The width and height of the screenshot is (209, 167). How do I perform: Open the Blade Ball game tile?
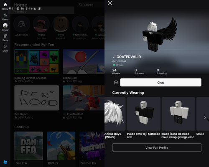84,62
